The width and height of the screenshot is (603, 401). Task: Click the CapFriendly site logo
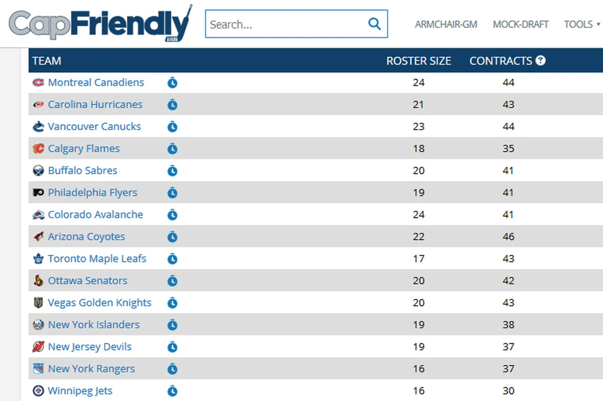coord(100,23)
